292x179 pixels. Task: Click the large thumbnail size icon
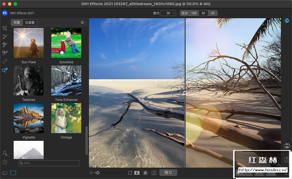(130, 173)
